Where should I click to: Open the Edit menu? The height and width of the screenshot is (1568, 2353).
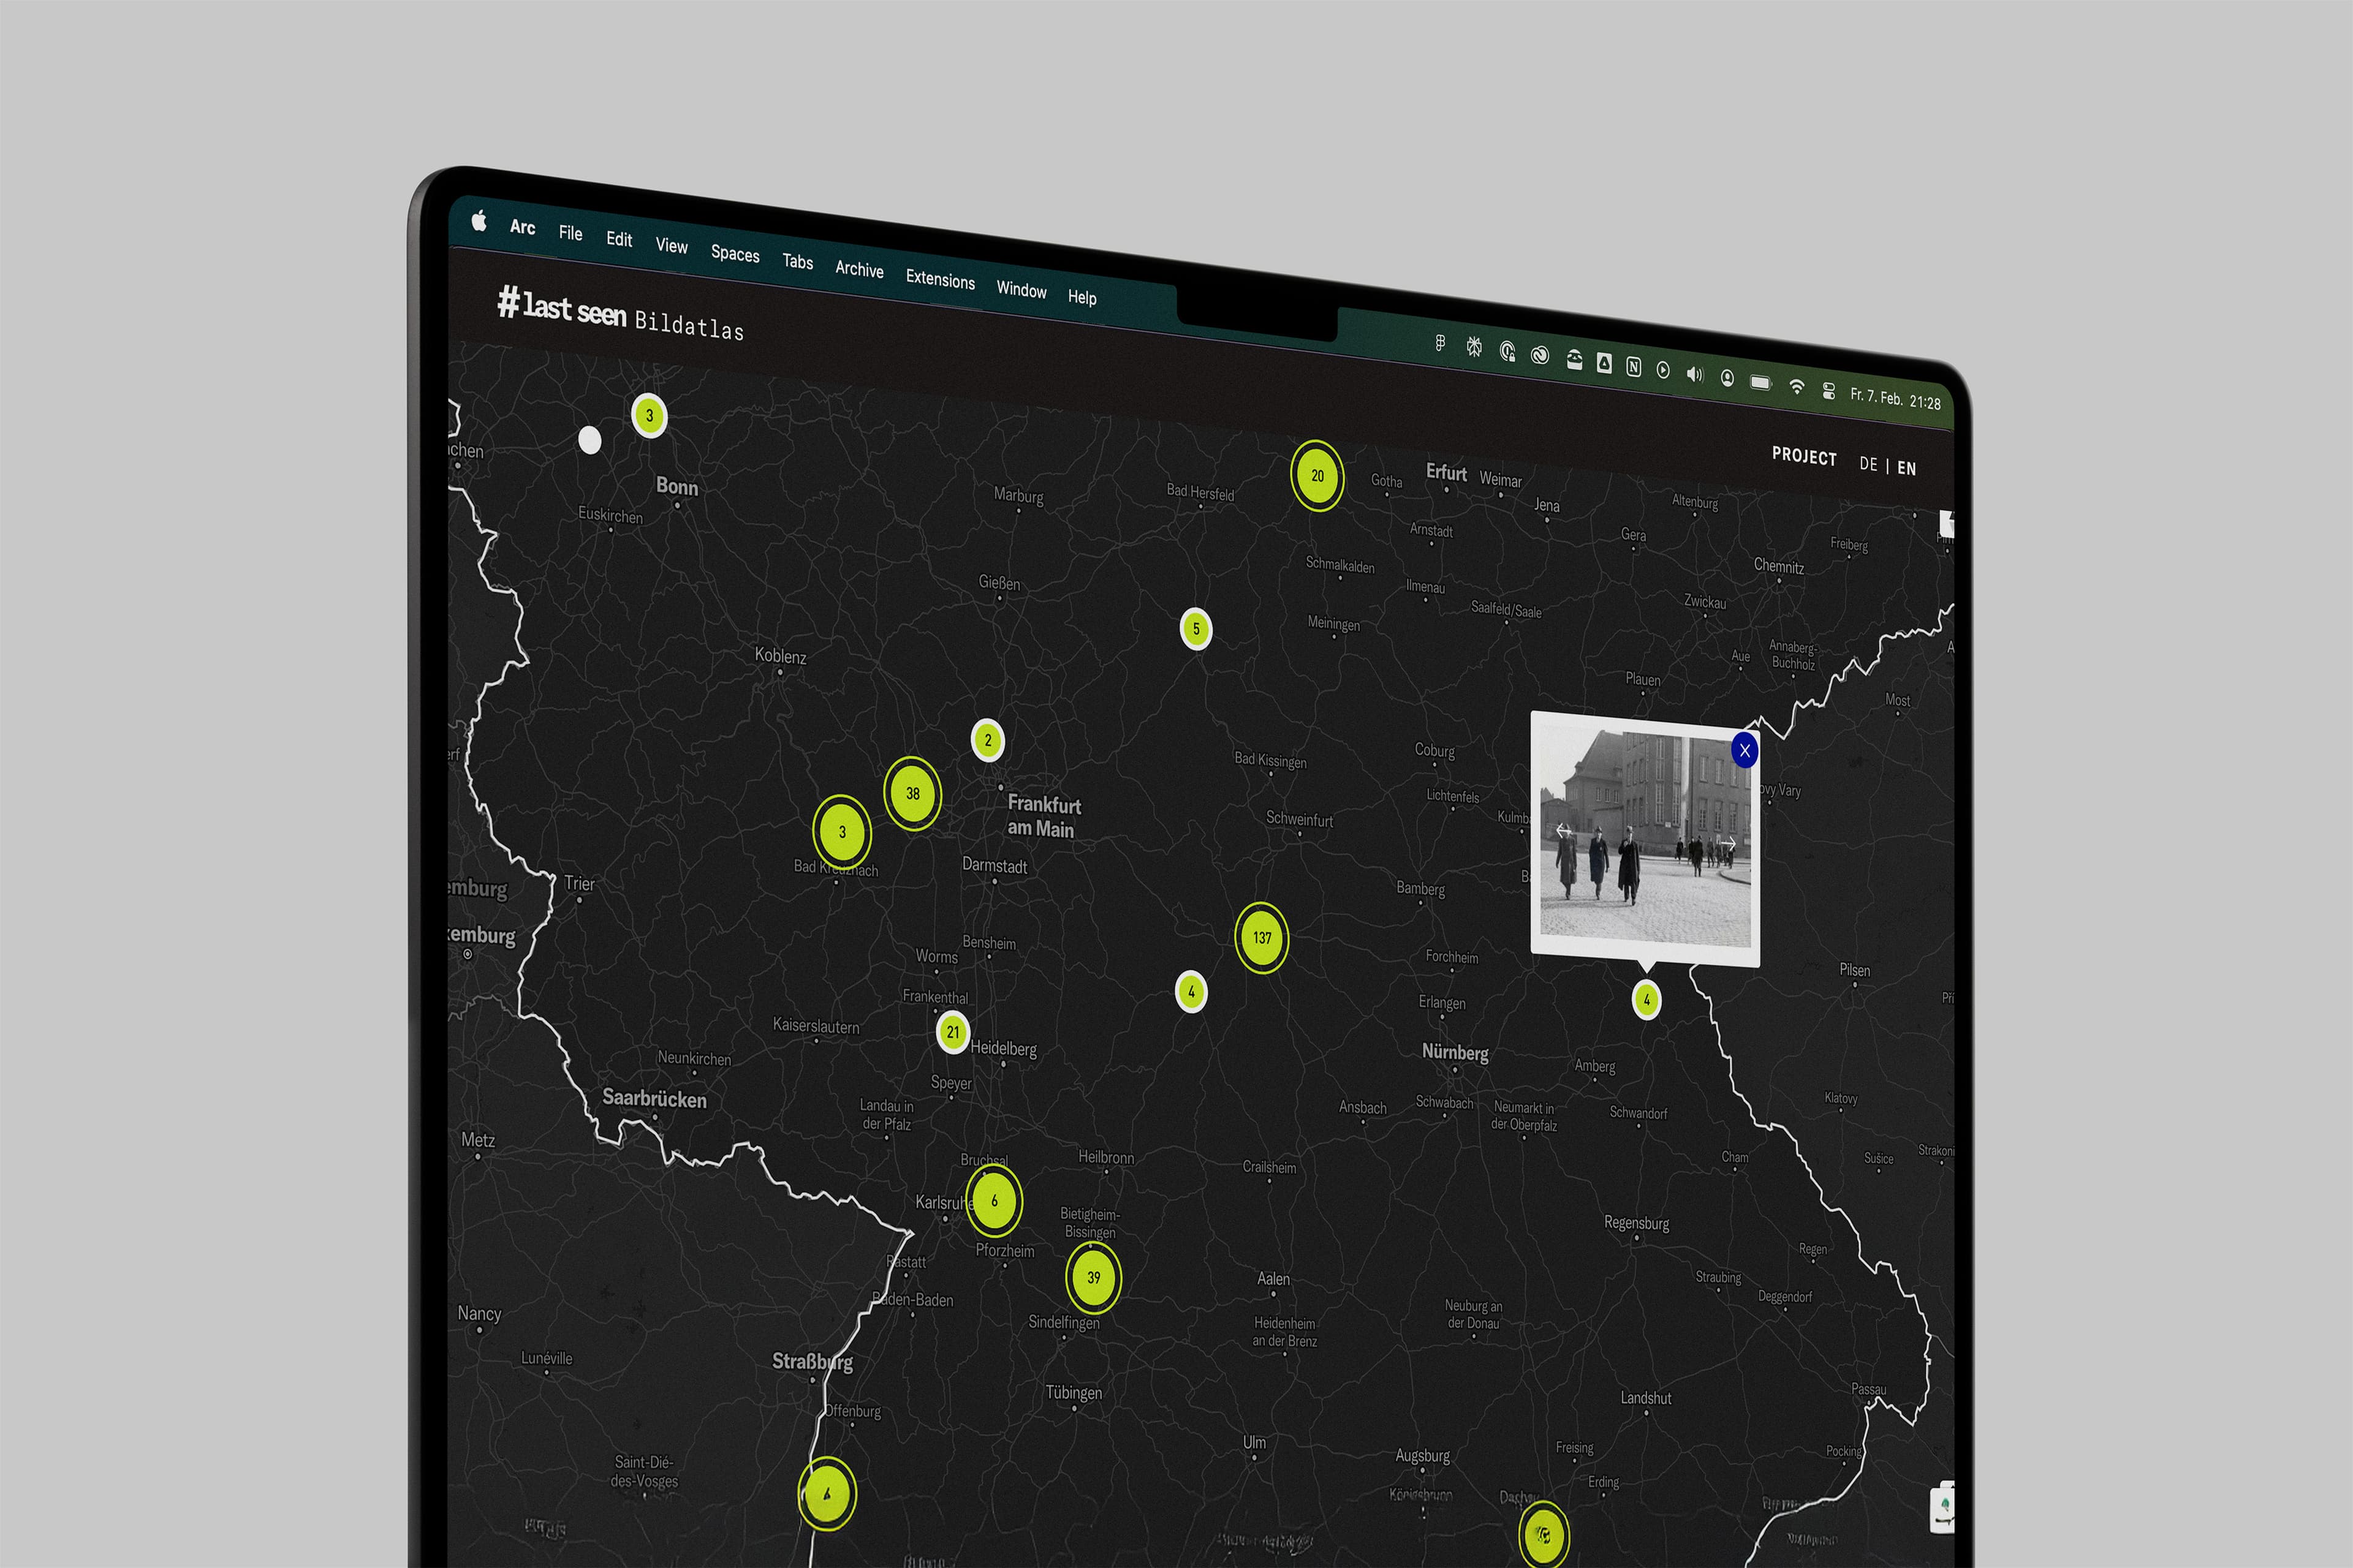click(620, 240)
